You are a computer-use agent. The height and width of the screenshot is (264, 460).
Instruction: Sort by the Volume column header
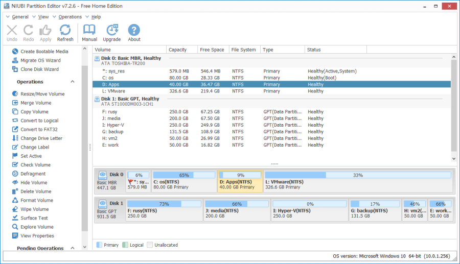[x=130, y=50]
